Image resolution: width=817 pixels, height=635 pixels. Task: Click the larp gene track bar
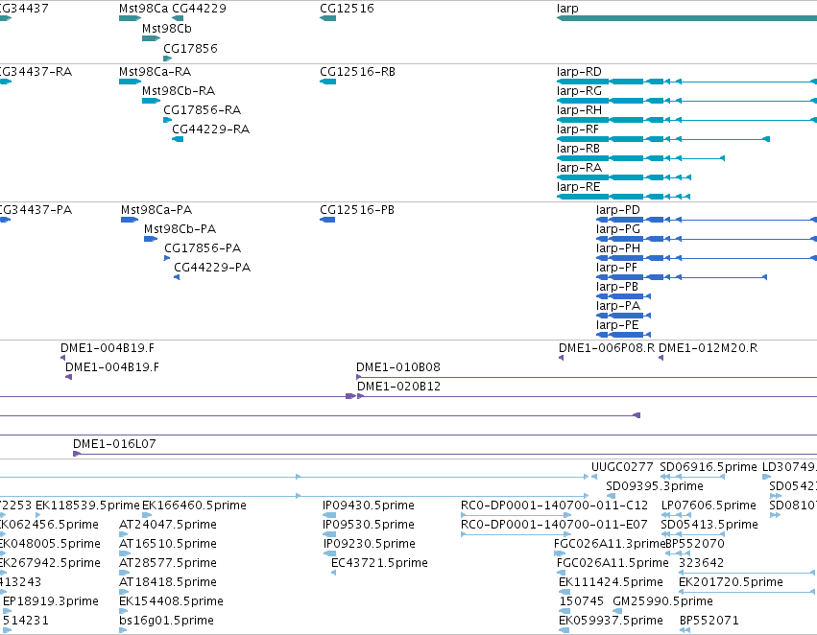tap(686, 18)
